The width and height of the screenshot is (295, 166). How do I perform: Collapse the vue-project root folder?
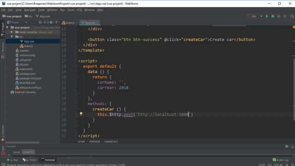7,28
